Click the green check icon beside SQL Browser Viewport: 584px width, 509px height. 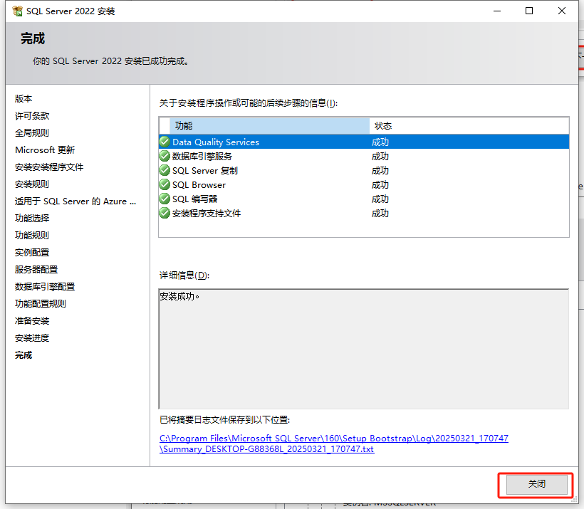165,184
